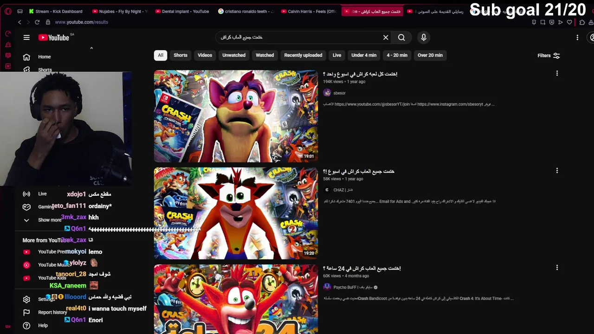
Task: Open the YouTube Music sidebar icon
Action: (26, 265)
